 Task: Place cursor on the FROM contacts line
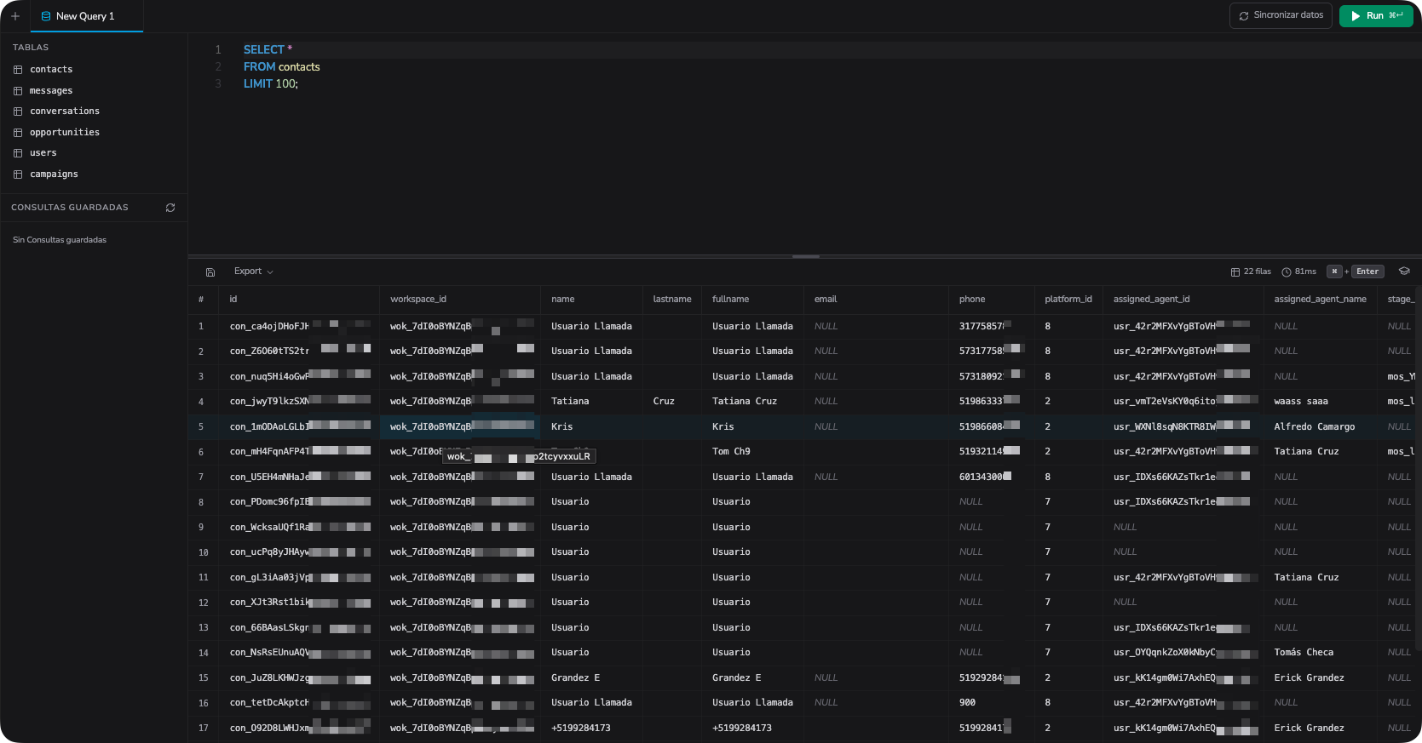[x=282, y=67]
